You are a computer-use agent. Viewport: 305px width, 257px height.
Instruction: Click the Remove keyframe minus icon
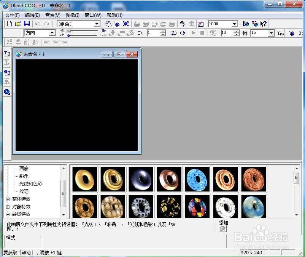(121, 33)
